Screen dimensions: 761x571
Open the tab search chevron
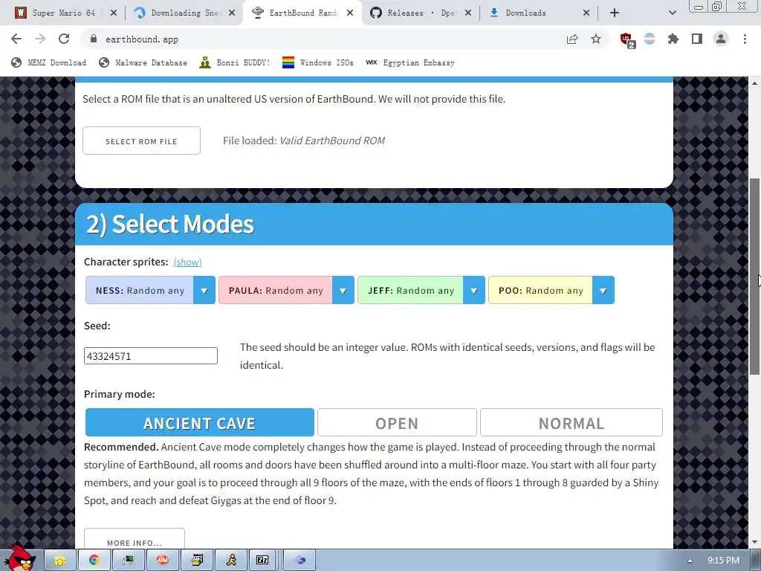point(672,13)
